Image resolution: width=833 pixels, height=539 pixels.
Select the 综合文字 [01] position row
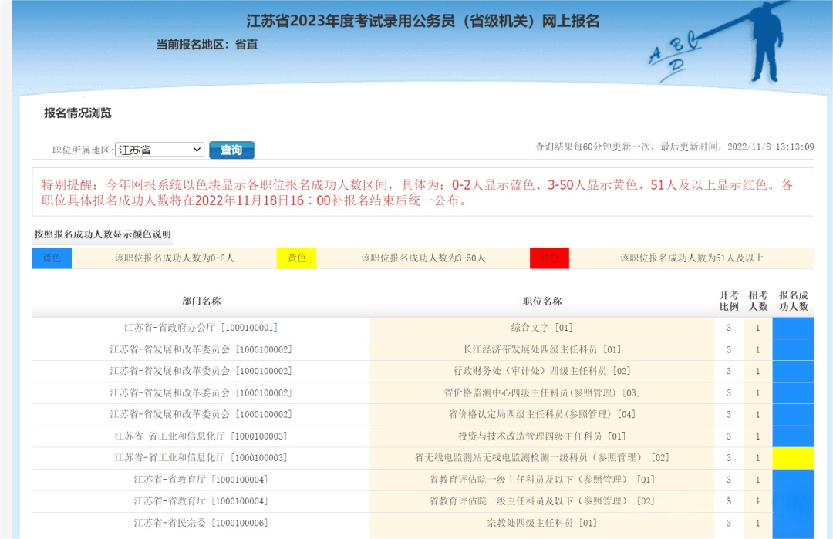tap(542, 328)
